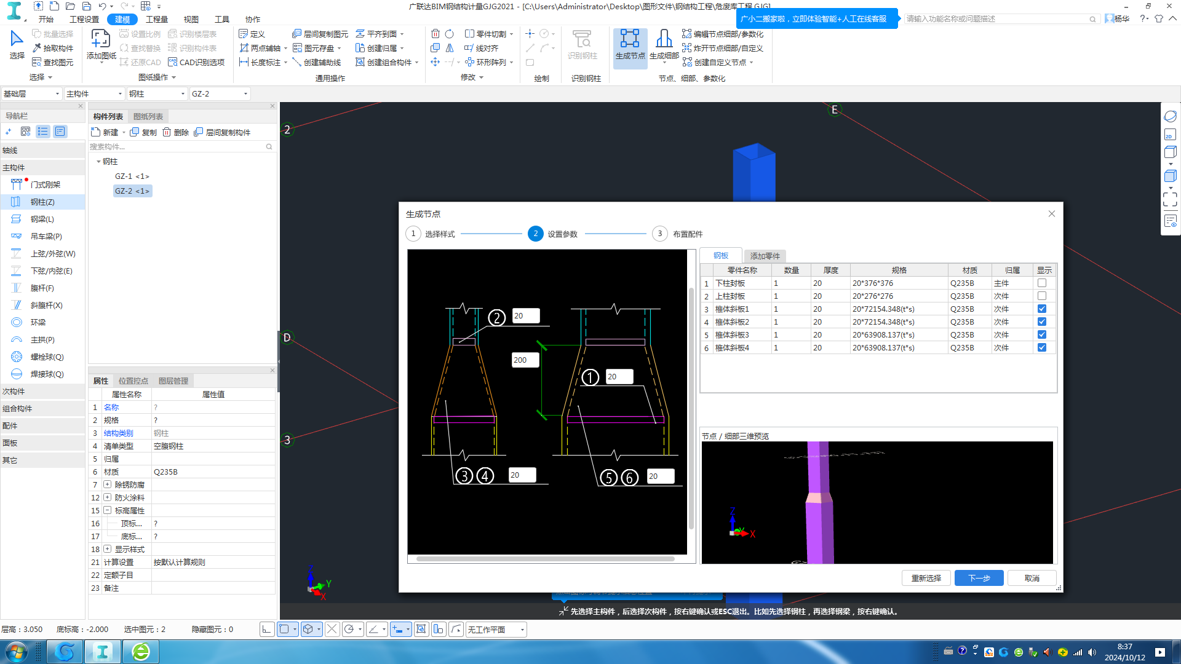The image size is (1181, 664).
Task: Select 焊接球(Q) component type
Action: pyautogui.click(x=43, y=374)
